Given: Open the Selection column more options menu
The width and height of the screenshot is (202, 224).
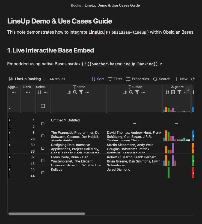Looking at the screenshot, I should [x=46, y=92].
